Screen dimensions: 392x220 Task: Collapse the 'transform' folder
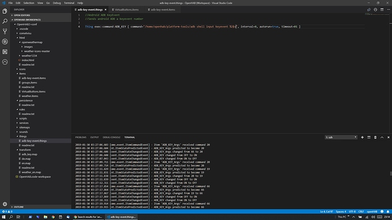click(25, 150)
